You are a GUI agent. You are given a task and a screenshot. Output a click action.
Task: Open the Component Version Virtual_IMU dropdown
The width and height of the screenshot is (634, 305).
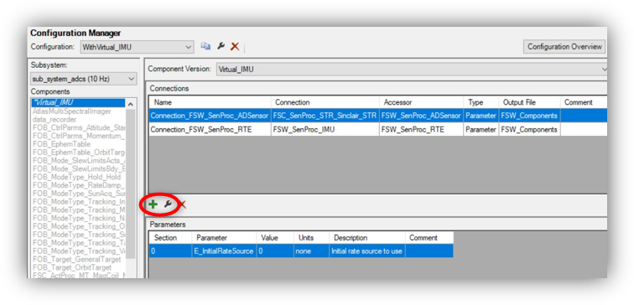[412, 69]
